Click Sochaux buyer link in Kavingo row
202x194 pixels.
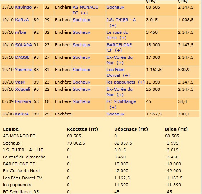(x=115, y=7)
